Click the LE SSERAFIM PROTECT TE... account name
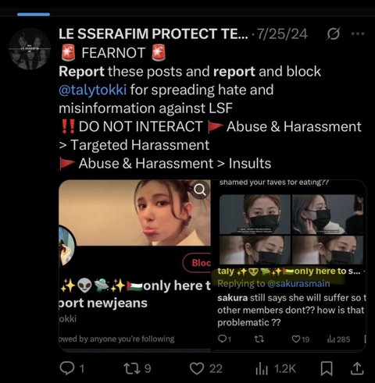The height and width of the screenshot is (383, 375). click(153, 34)
